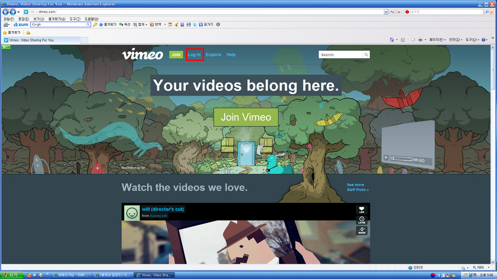Stop loading with the red X icon
This screenshot has width=497, height=279.
click(399, 12)
